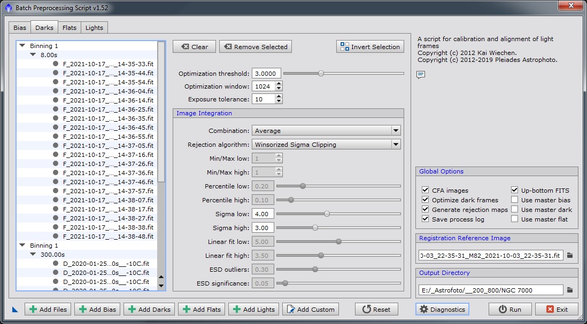The width and height of the screenshot is (587, 324).
Task: Open folder browser for Registration Reference Image
Action: pyautogui.click(x=570, y=256)
